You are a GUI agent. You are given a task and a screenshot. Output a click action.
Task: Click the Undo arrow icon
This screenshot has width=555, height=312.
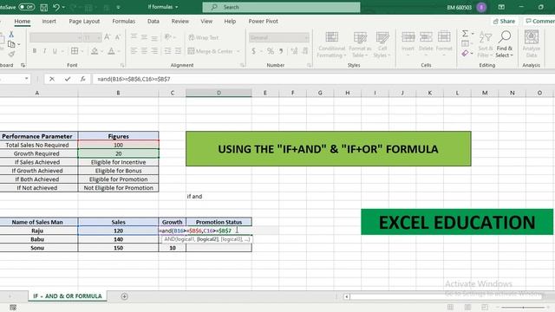(55, 7)
